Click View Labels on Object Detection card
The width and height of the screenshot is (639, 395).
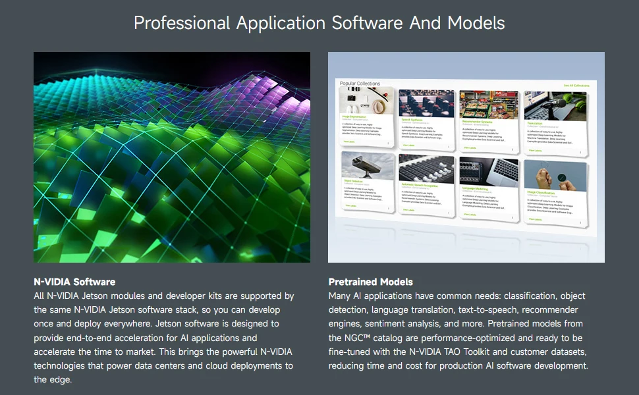coord(351,205)
